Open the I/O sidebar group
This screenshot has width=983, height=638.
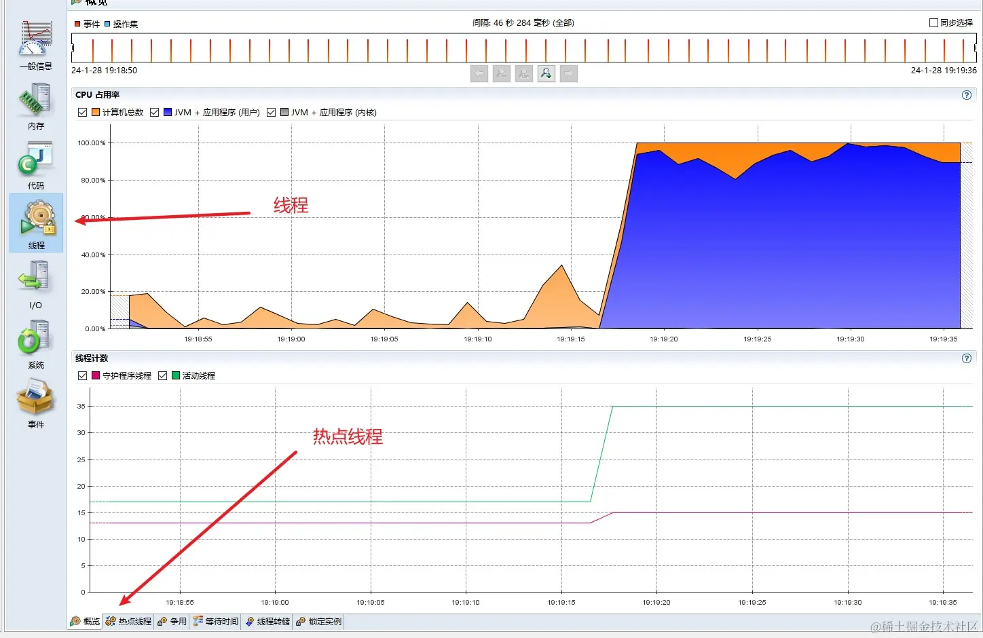tap(36, 284)
